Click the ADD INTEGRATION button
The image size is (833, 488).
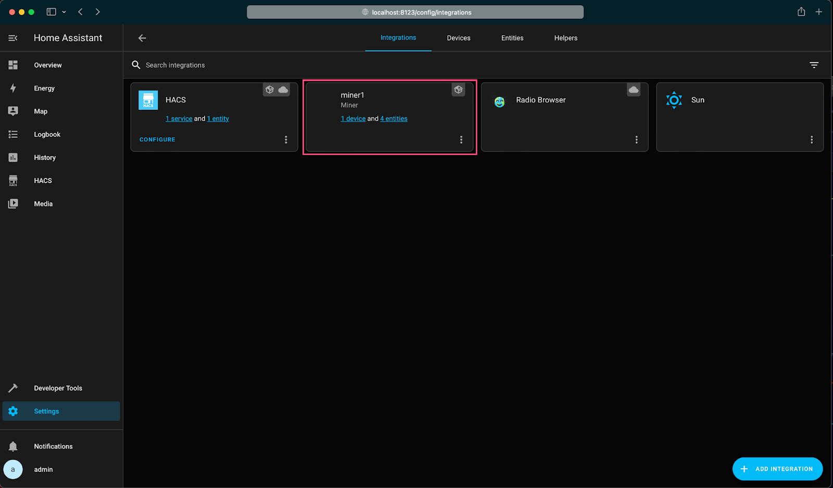[x=777, y=469]
